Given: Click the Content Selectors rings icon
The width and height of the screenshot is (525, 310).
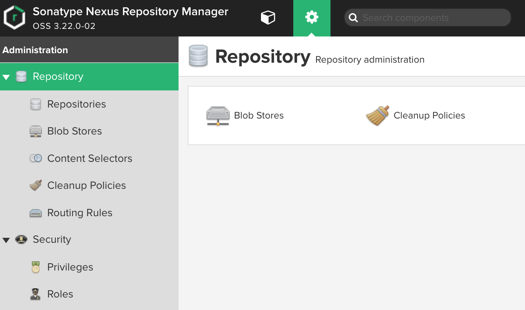Looking at the screenshot, I should click(x=35, y=158).
